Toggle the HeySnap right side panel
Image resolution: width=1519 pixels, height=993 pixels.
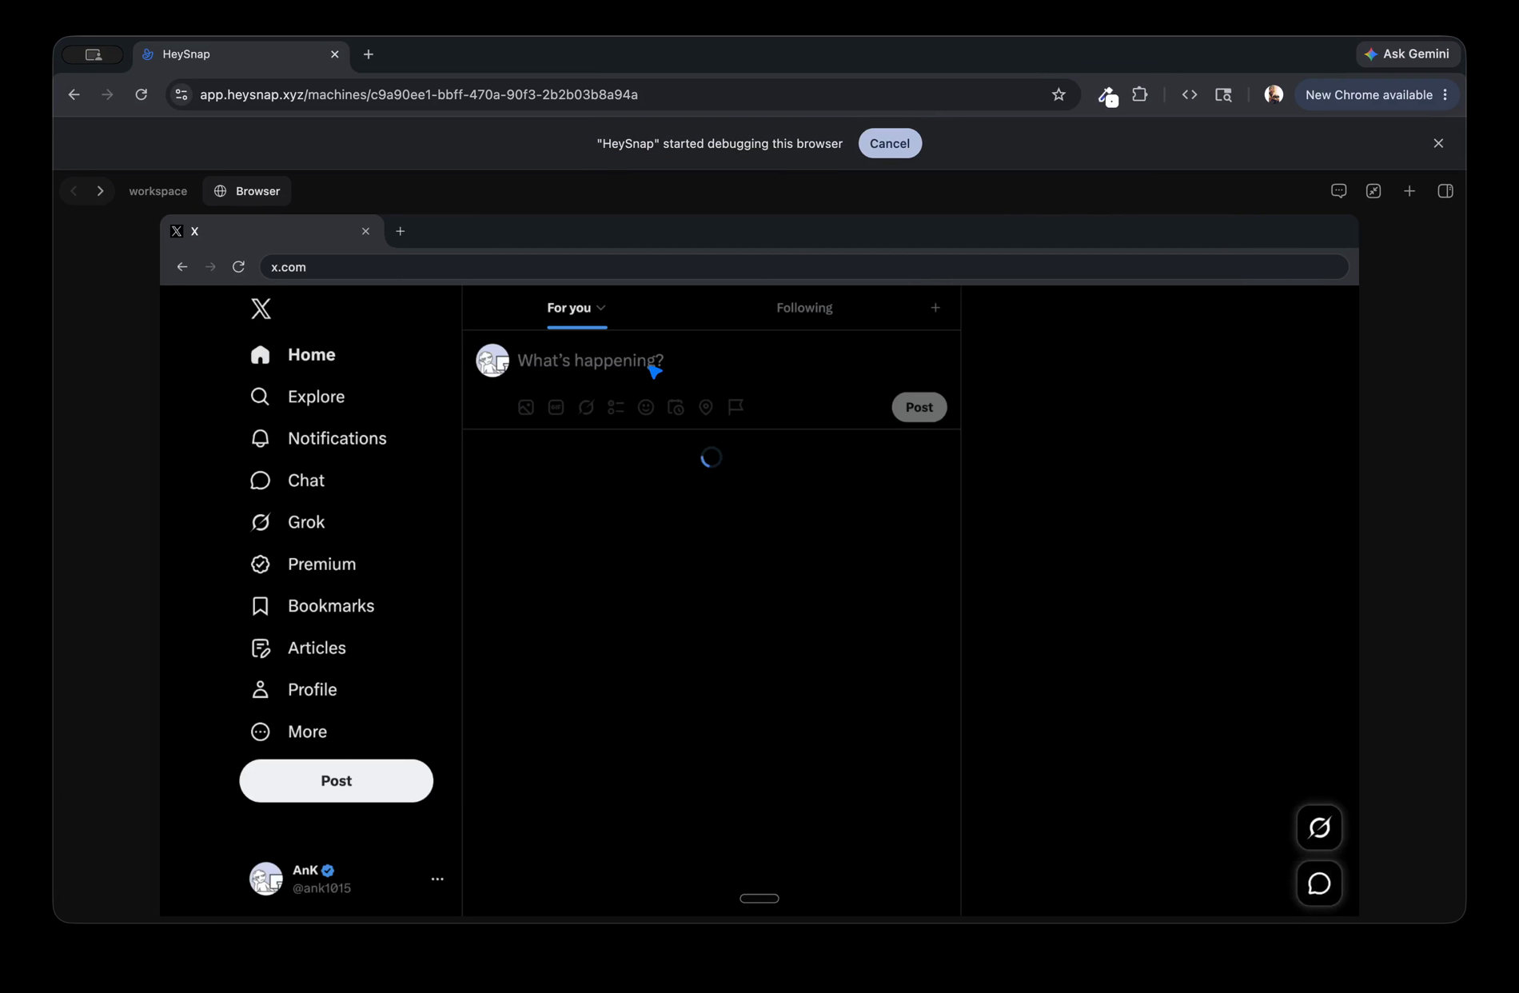click(1445, 191)
